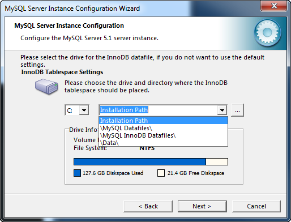Go to the previous step with Back
The image size is (291, 222).
coord(148,206)
